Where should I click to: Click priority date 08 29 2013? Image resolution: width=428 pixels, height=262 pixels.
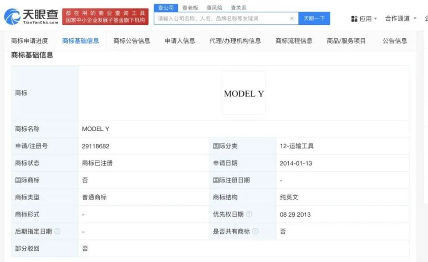pyautogui.click(x=295, y=214)
